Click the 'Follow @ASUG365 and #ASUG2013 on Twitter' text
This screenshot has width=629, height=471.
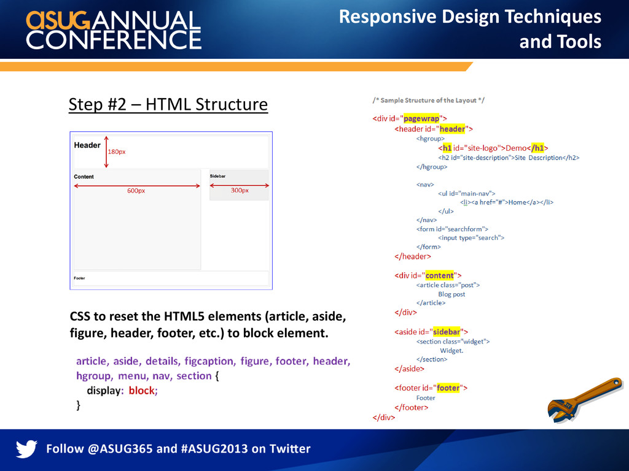tap(178, 448)
